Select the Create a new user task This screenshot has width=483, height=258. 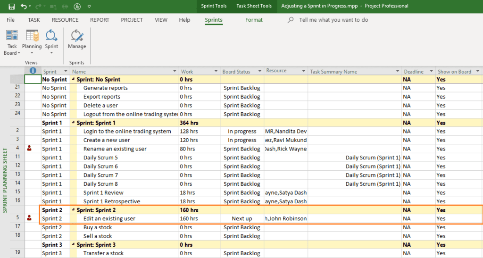coord(107,140)
